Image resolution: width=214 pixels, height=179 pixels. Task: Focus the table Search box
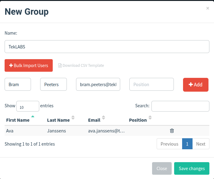point(180,106)
